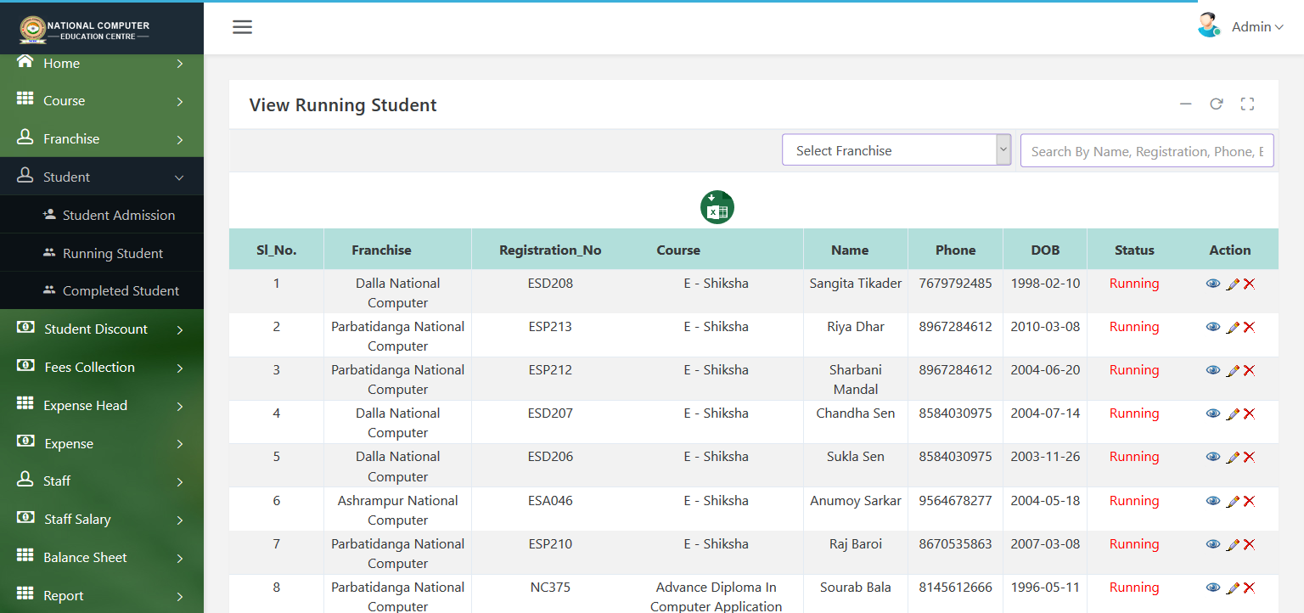This screenshot has width=1304, height=613.
Task: View details eye icon for Sharbani Mandal
Action: [x=1213, y=370]
